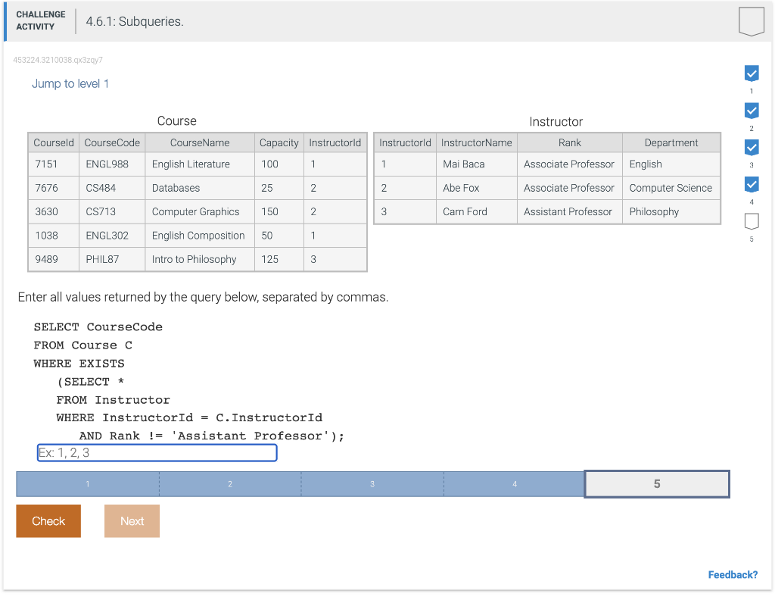Switch to level 3 in progress bar
The image size is (775, 597).
(372, 483)
